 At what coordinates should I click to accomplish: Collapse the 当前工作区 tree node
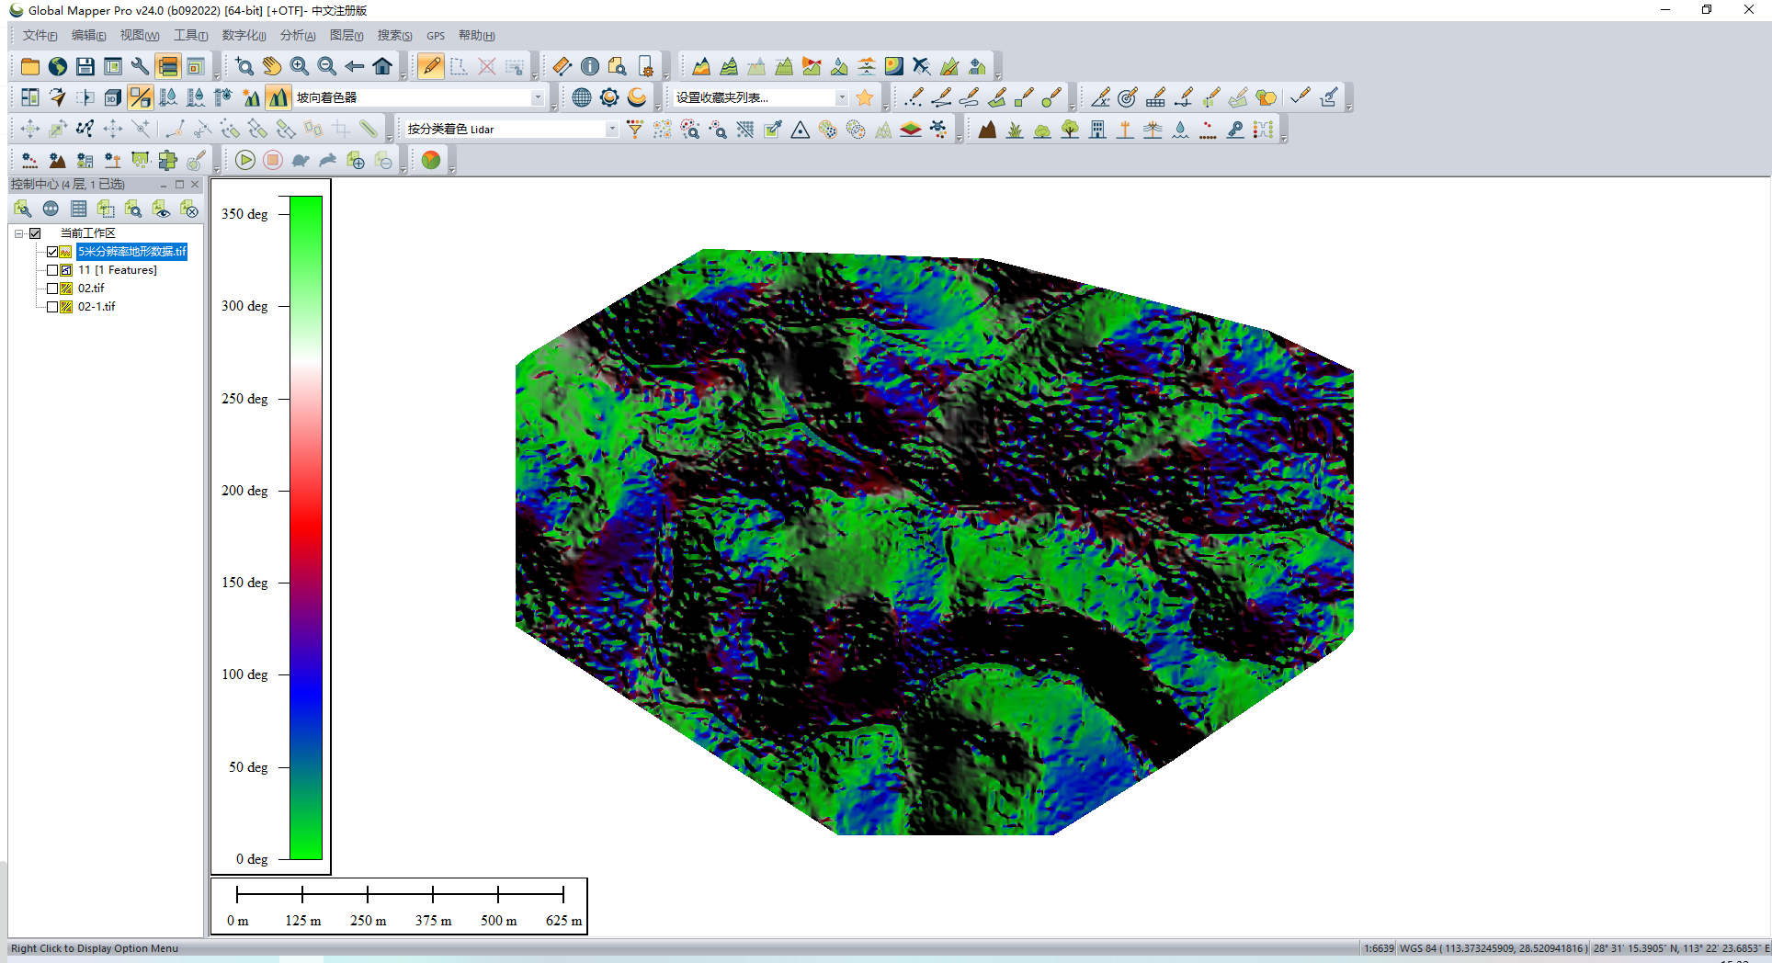[x=18, y=233]
